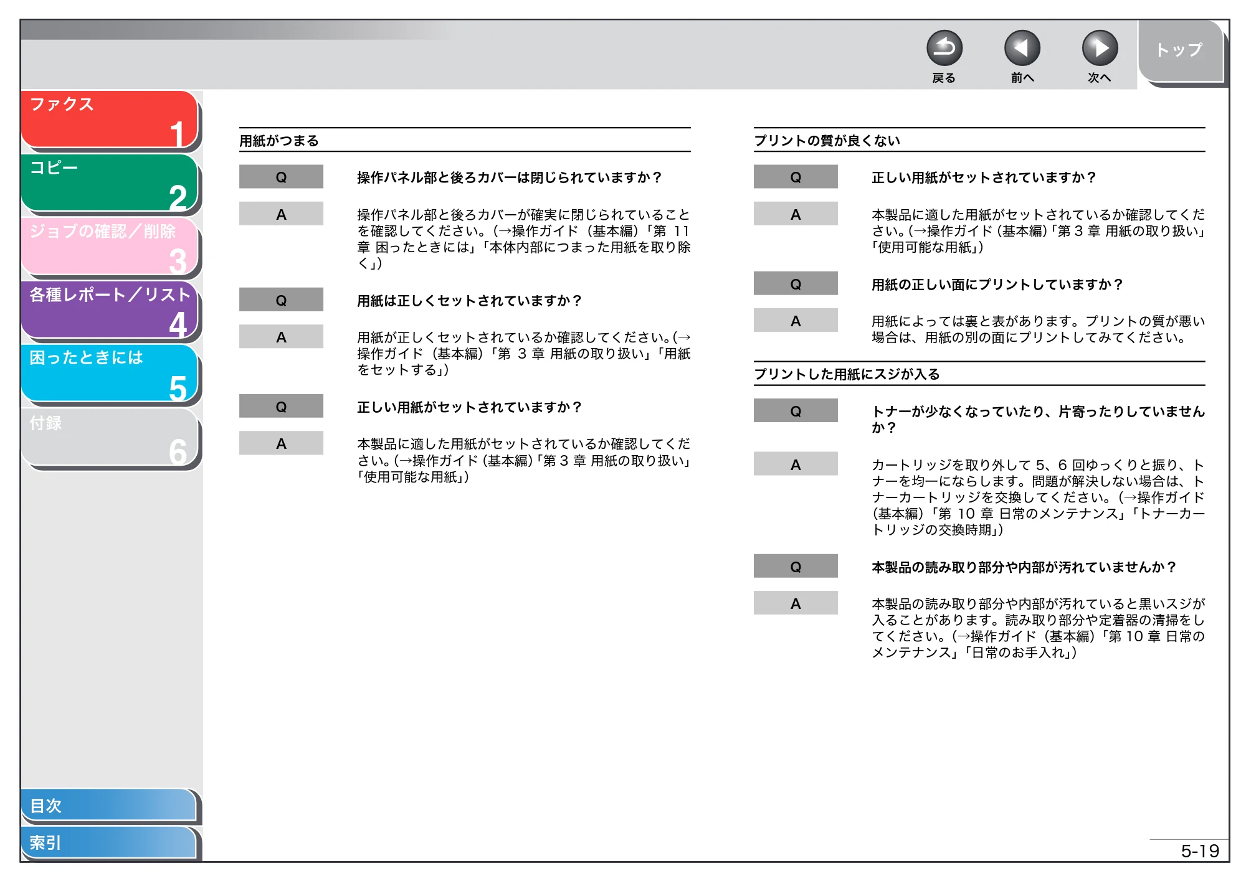Select the プリントの質が良くない section heading
Image resolution: width=1246 pixels, height=881 pixels.
pos(827,141)
